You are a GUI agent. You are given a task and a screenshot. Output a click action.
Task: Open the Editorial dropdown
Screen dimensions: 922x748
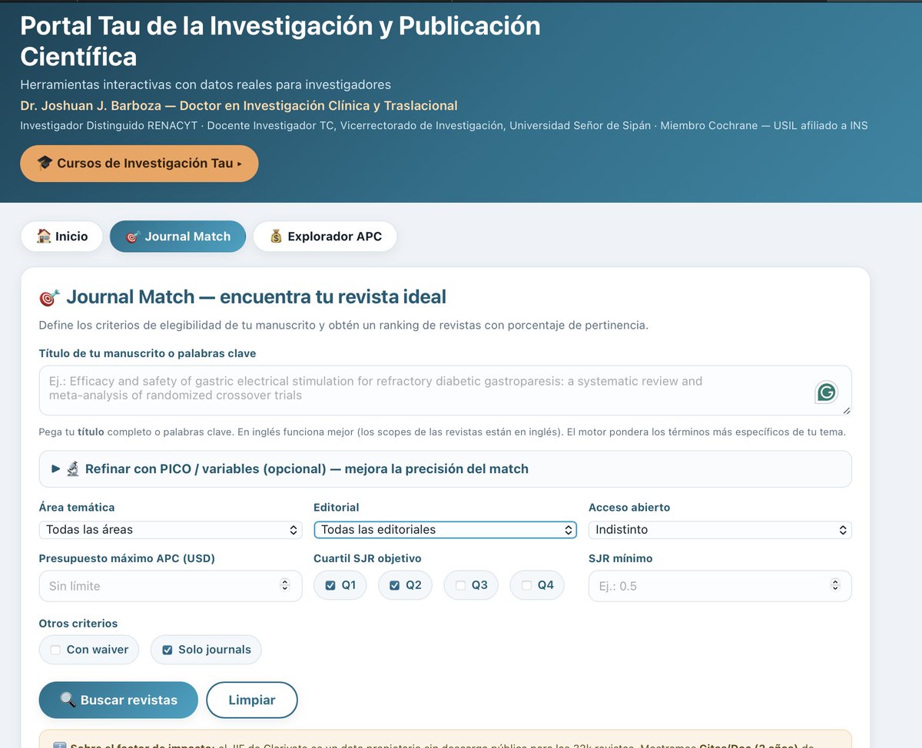(445, 530)
